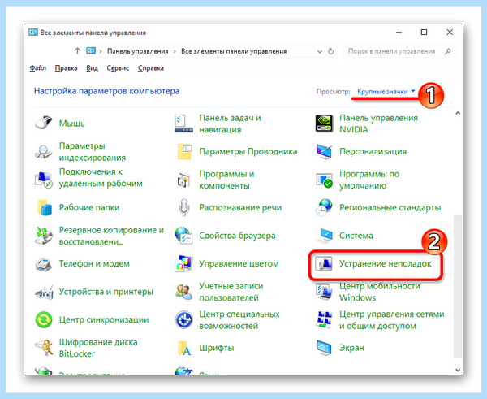Click the search magnifier icon
Screen dimensions: 487x399
(448, 51)
